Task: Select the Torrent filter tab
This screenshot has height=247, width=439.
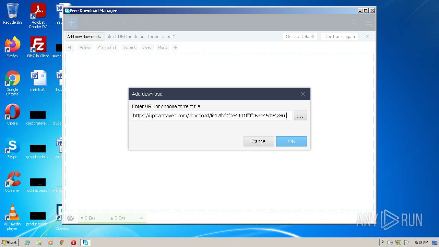Action: 129,47
